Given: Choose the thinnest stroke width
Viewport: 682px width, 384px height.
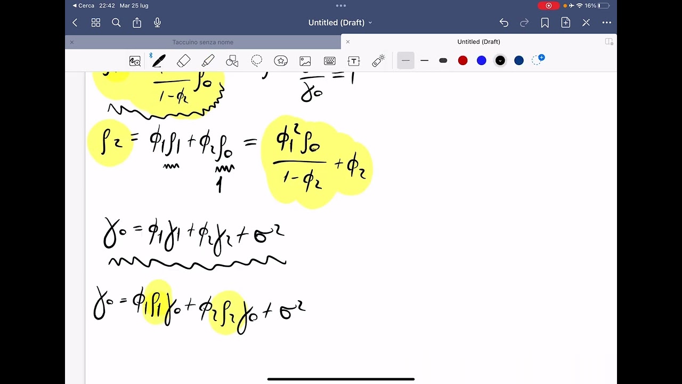Looking at the screenshot, I should coord(405,61).
